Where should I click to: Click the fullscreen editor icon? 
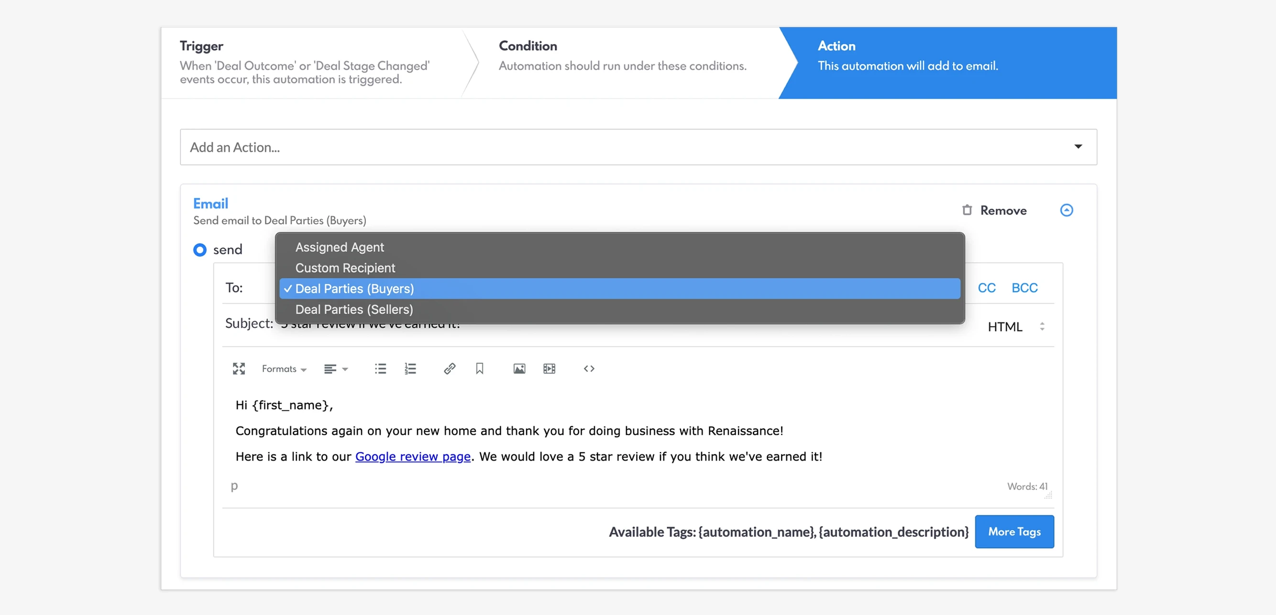click(239, 368)
